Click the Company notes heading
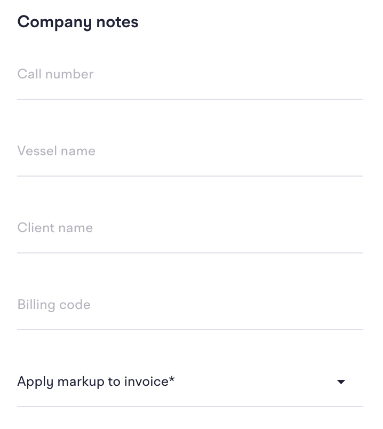This screenshot has width=383, height=429. point(78,22)
